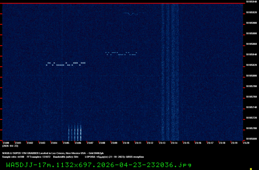Select the 18105940 frequency label
259x170 pixels.
252,2
